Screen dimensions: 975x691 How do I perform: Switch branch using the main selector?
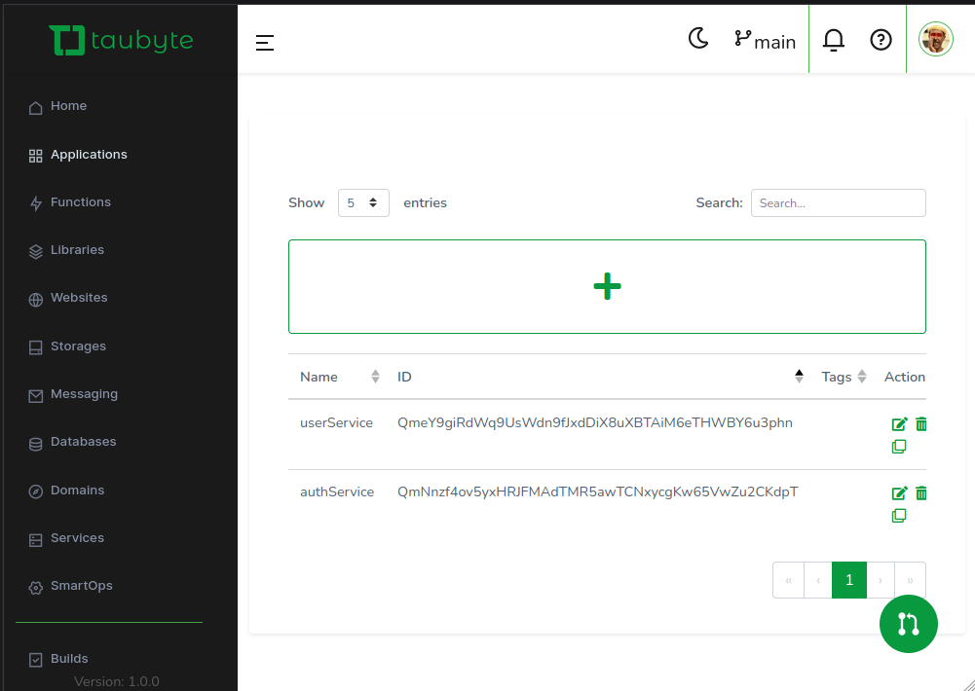[766, 41]
